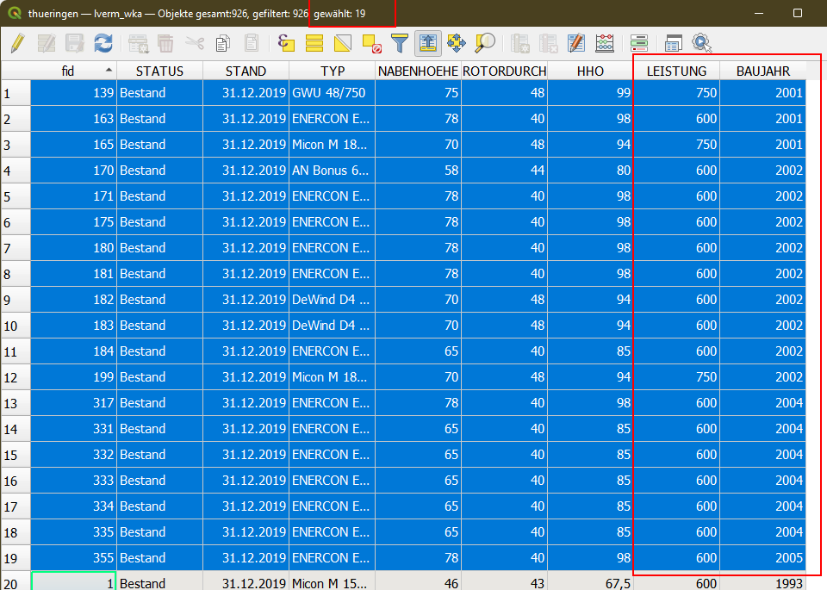Select row 20 via its row number header
Viewport: 827px width, 590px height.
point(16,582)
